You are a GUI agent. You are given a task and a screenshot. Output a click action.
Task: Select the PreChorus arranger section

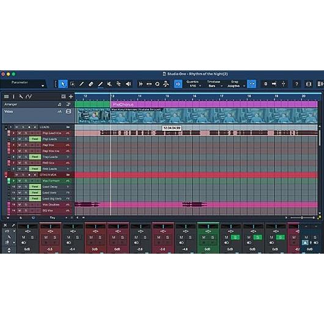[214, 105]
